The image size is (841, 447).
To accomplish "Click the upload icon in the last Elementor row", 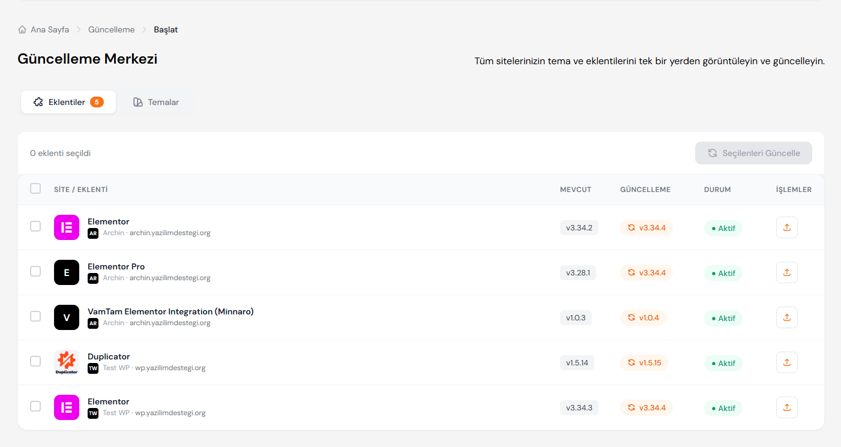I will coord(786,407).
